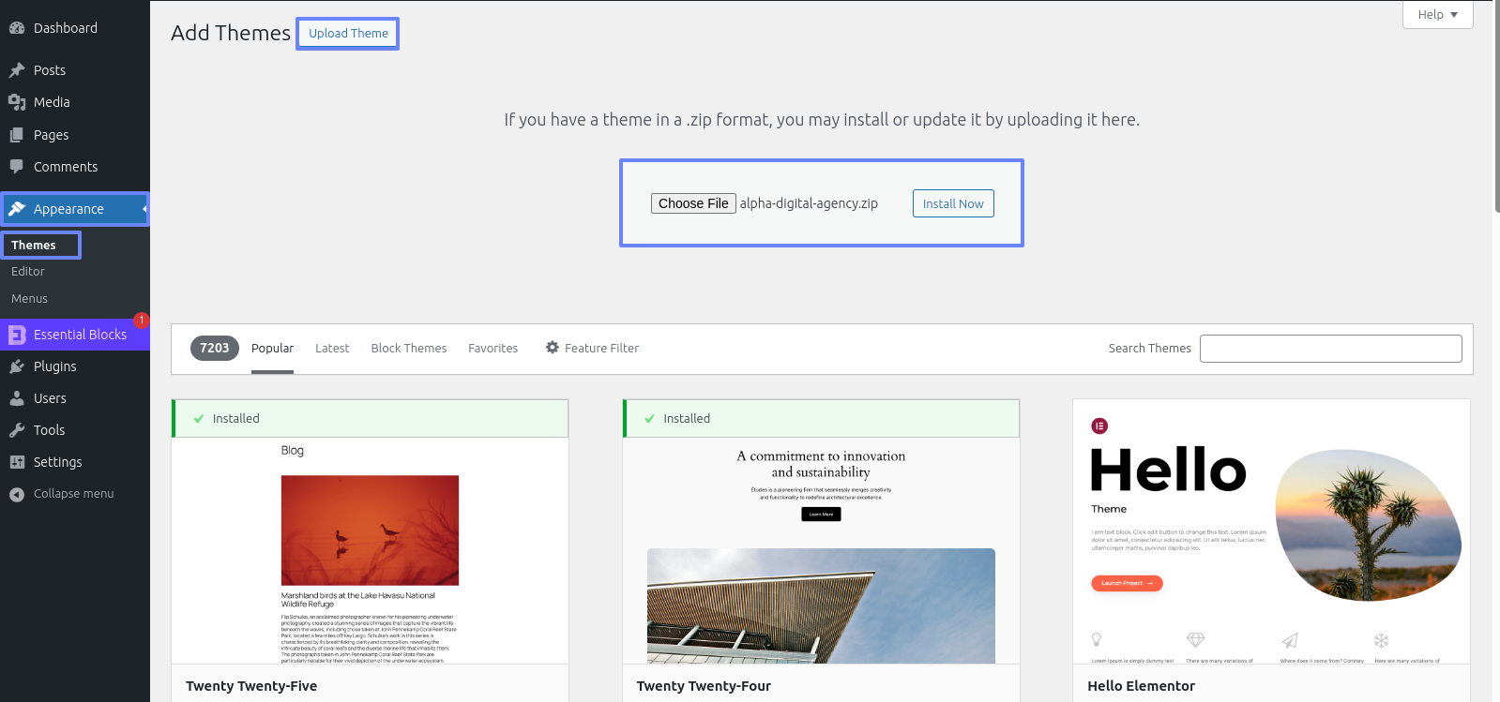Click the Upload Theme button
This screenshot has height=702, width=1500.
point(348,34)
